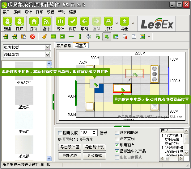This screenshot has width=191, height=169.
Task: Check the 贴齐辅助线 option
Action: tap(117, 133)
